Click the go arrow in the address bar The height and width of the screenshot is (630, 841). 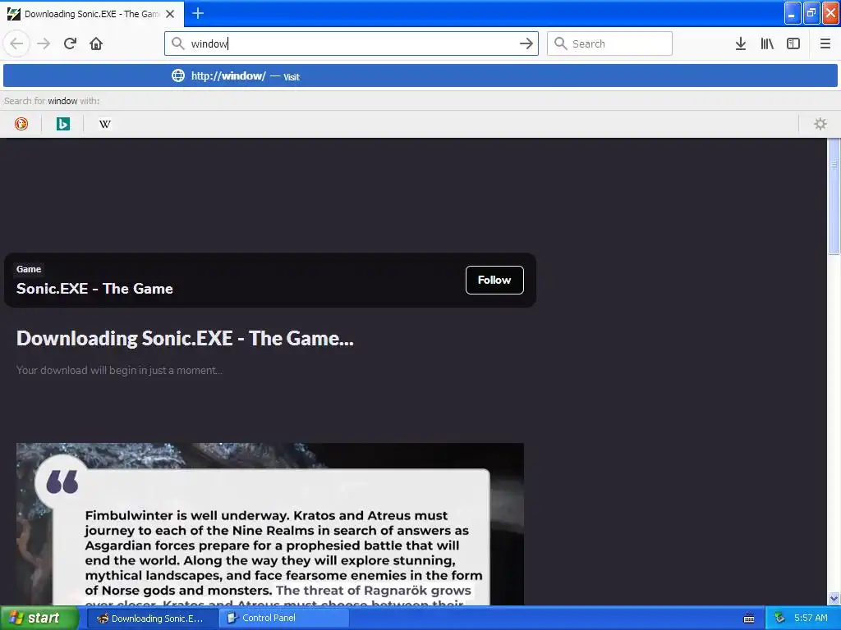(x=526, y=43)
